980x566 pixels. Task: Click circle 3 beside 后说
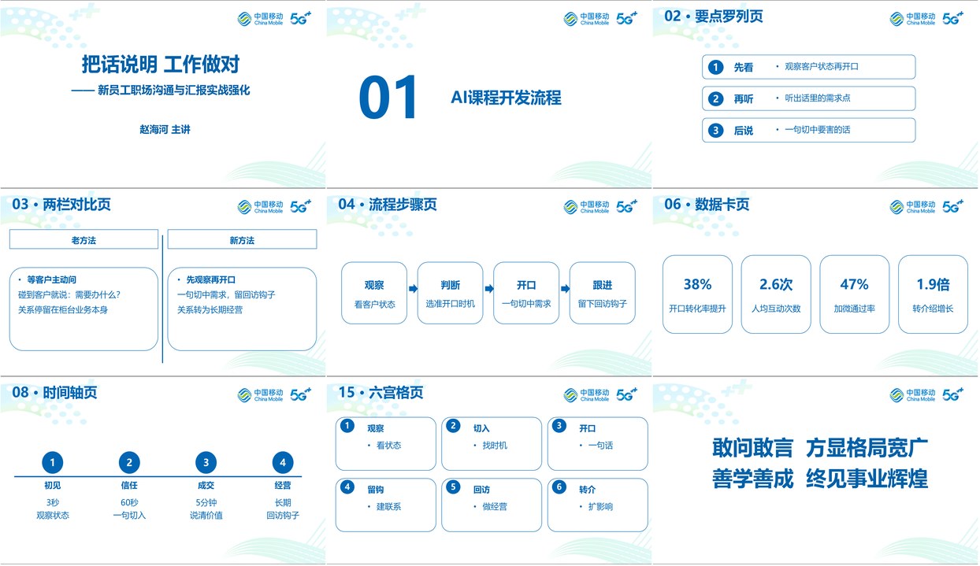click(715, 130)
